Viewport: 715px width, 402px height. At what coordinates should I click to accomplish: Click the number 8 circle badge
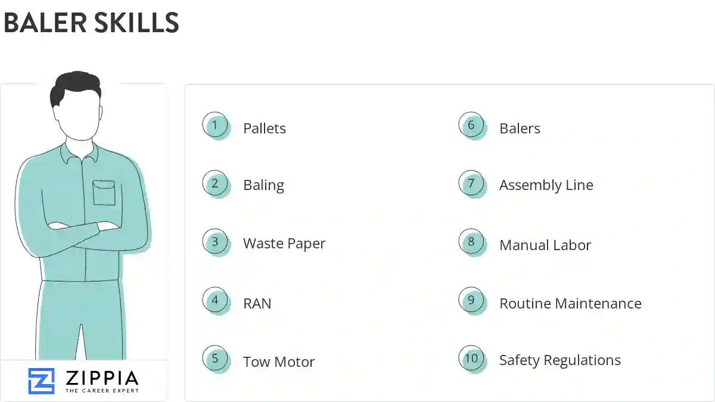471,242
